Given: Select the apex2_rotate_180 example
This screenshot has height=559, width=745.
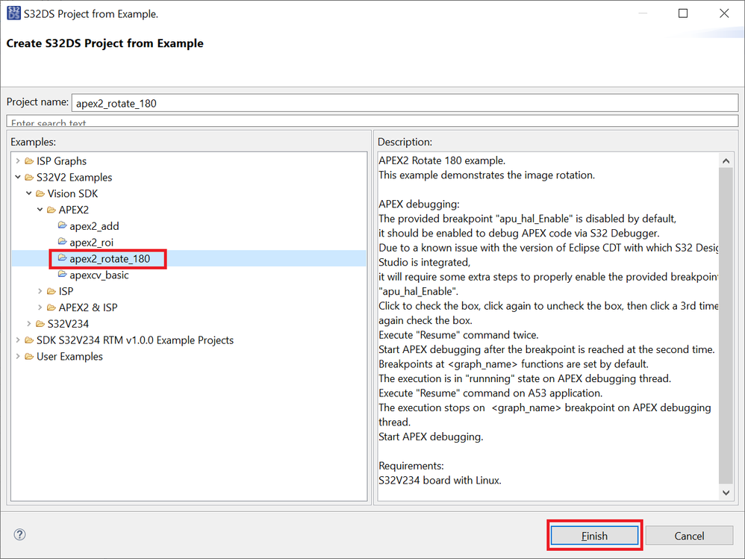Looking at the screenshot, I should (110, 258).
